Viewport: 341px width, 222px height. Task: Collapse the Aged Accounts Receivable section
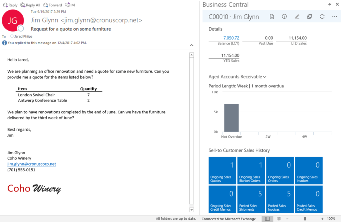265,76
